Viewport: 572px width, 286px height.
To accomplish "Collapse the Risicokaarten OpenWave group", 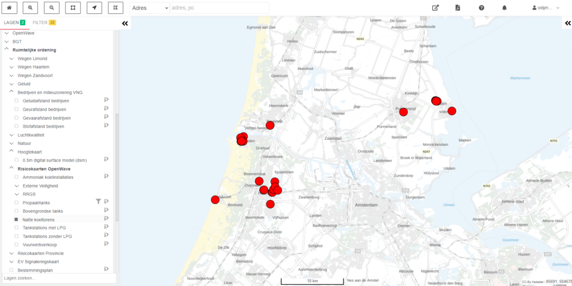I will [x=11, y=169].
